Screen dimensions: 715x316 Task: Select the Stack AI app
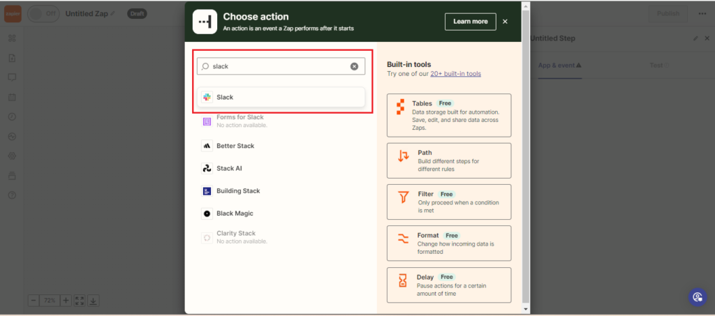[x=281, y=169]
